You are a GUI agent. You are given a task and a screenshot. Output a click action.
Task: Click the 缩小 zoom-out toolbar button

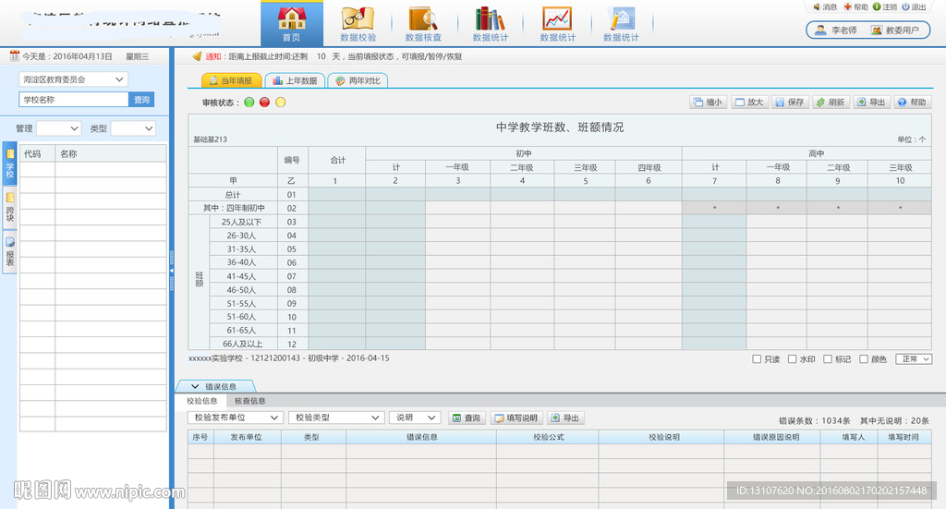[x=708, y=103]
